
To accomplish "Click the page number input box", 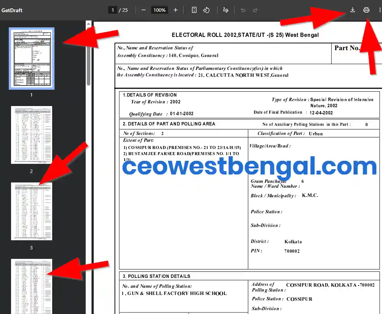I will pyautogui.click(x=112, y=10).
